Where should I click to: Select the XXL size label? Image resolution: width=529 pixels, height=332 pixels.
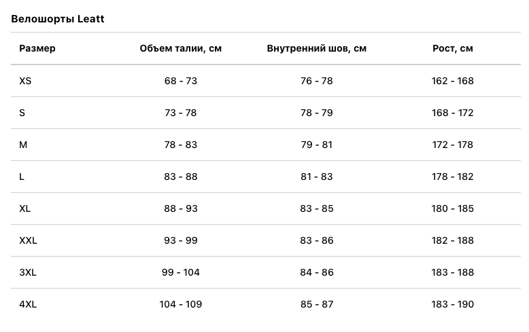coord(29,240)
